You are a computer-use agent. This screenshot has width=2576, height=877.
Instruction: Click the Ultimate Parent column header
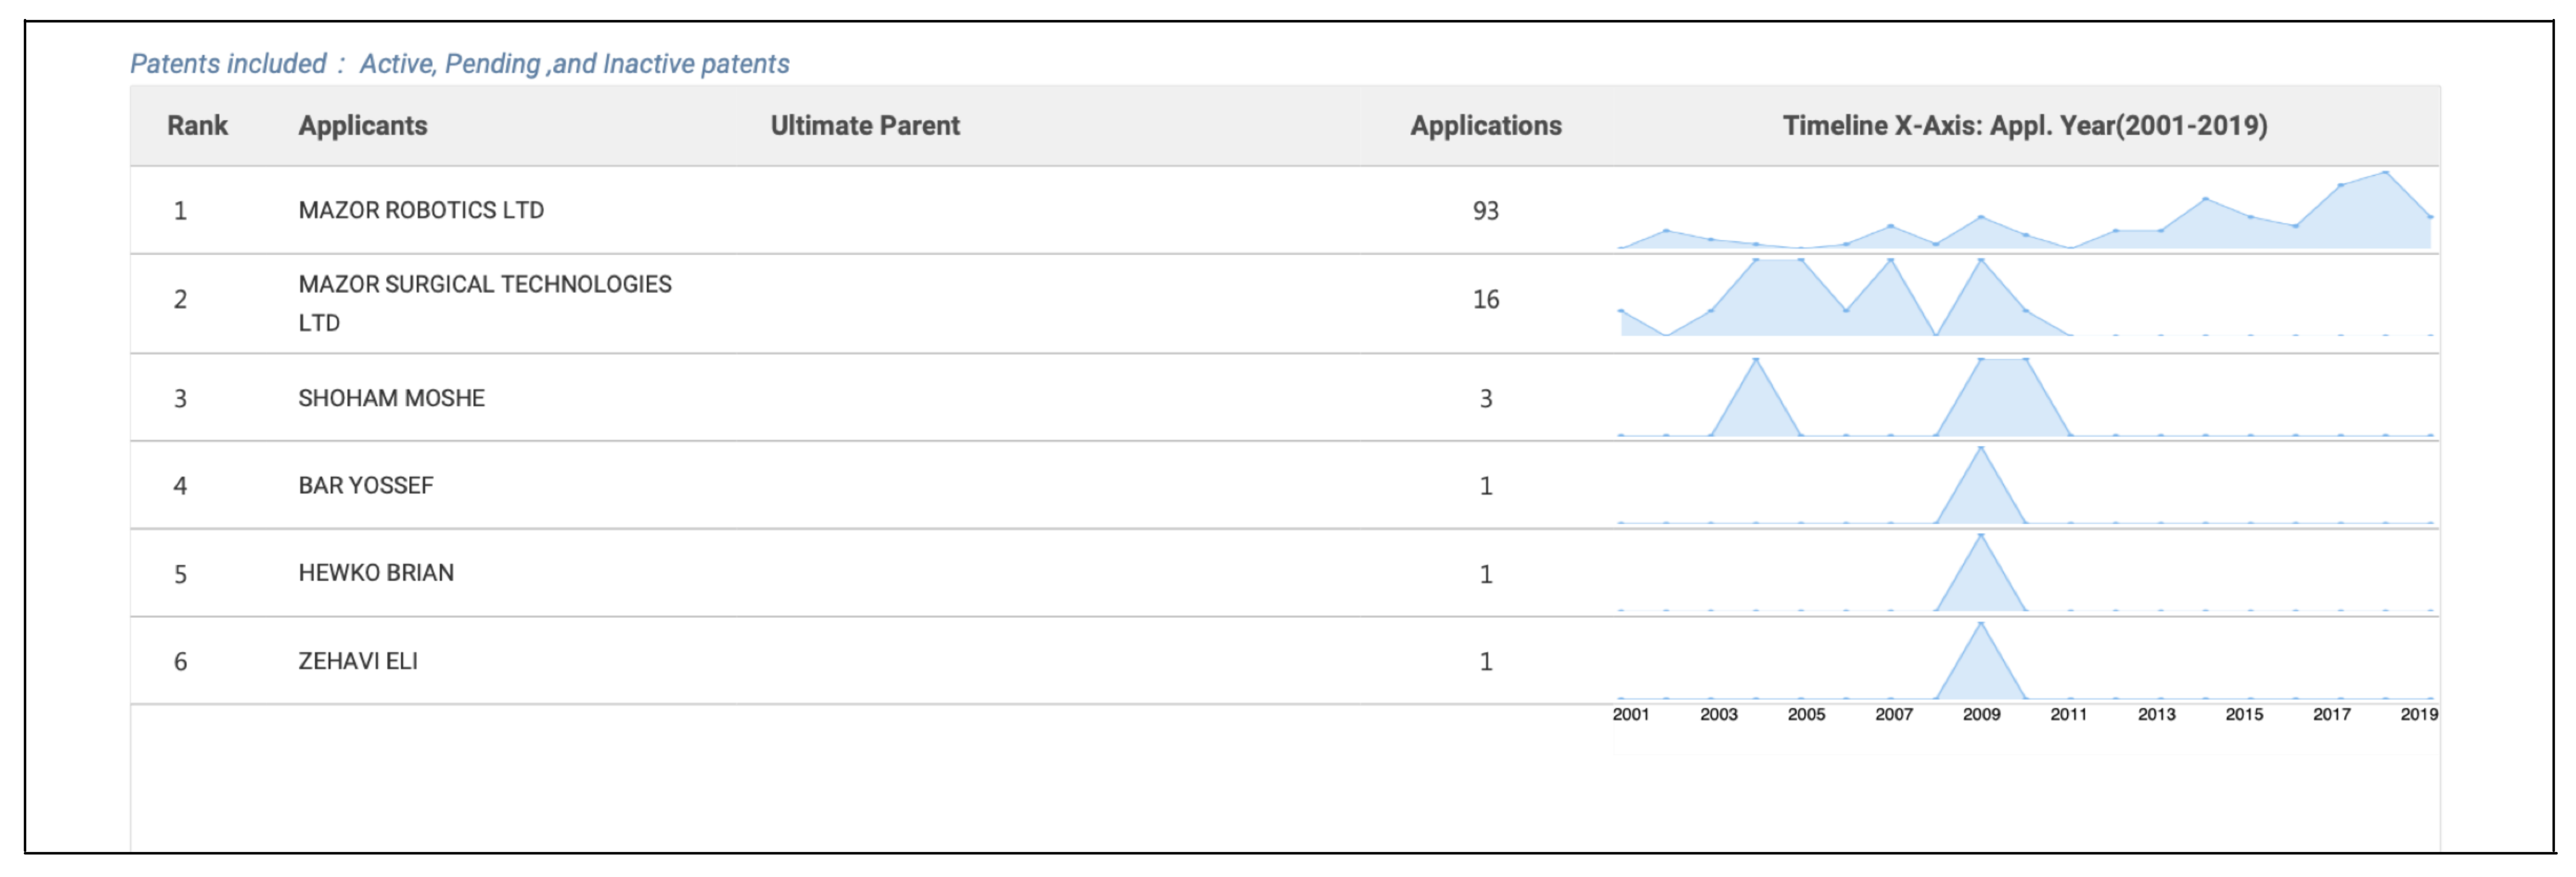864,126
